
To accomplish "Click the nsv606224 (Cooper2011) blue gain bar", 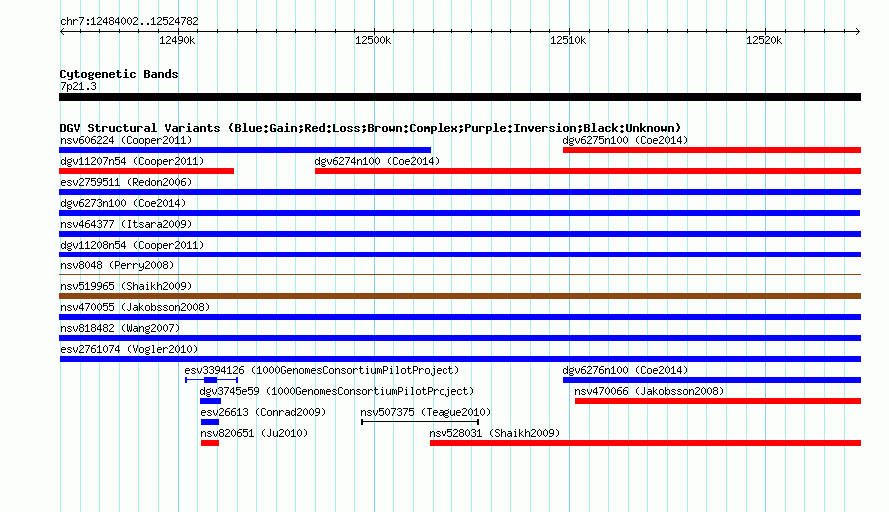I will (x=245, y=150).
